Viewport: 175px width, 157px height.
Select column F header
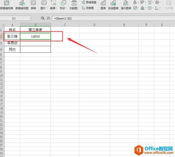146,25
